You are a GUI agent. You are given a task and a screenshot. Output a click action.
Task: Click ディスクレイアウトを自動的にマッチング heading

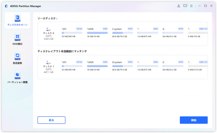(x=62, y=51)
